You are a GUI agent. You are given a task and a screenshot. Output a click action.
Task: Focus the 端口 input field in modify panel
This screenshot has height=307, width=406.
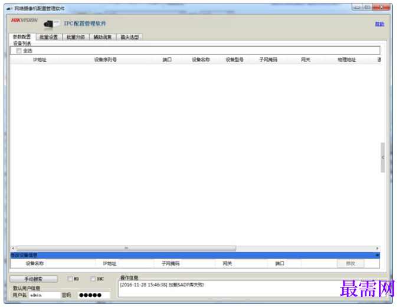[x=294, y=263]
